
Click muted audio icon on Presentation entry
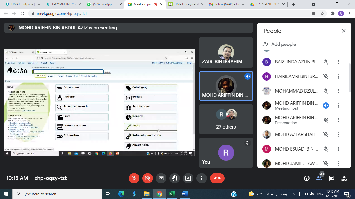point(326,120)
